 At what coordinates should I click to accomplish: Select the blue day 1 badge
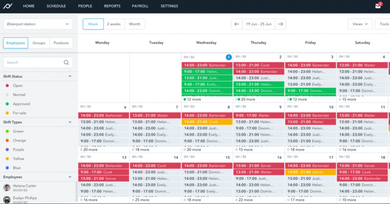(229, 57)
